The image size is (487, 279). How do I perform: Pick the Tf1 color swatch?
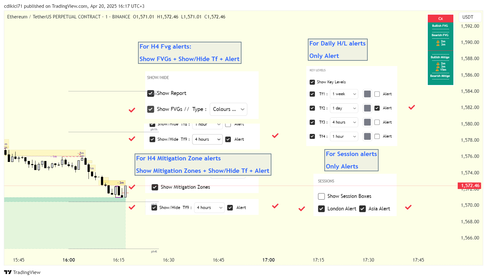tap(367, 94)
